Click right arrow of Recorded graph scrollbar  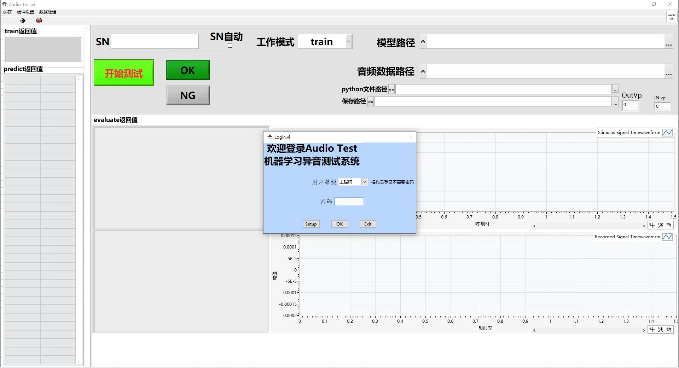644,330
